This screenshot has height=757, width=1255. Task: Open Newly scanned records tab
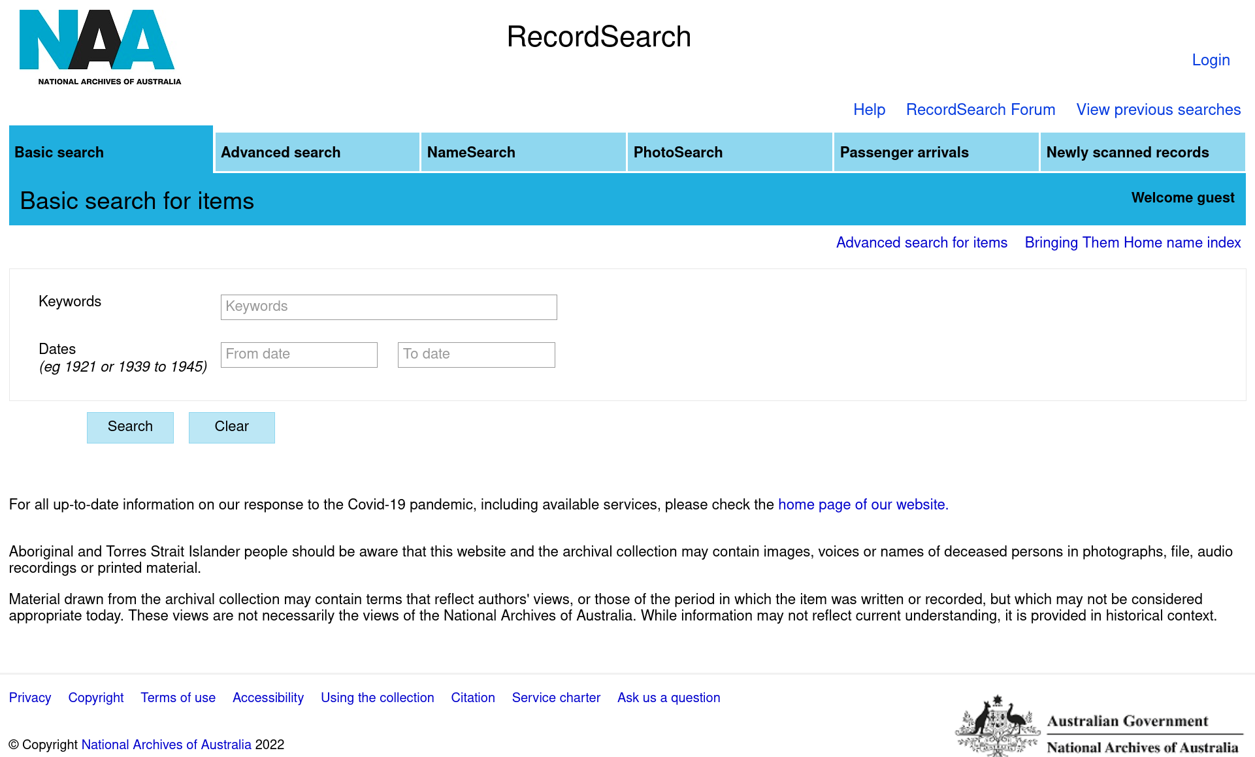[1143, 152]
